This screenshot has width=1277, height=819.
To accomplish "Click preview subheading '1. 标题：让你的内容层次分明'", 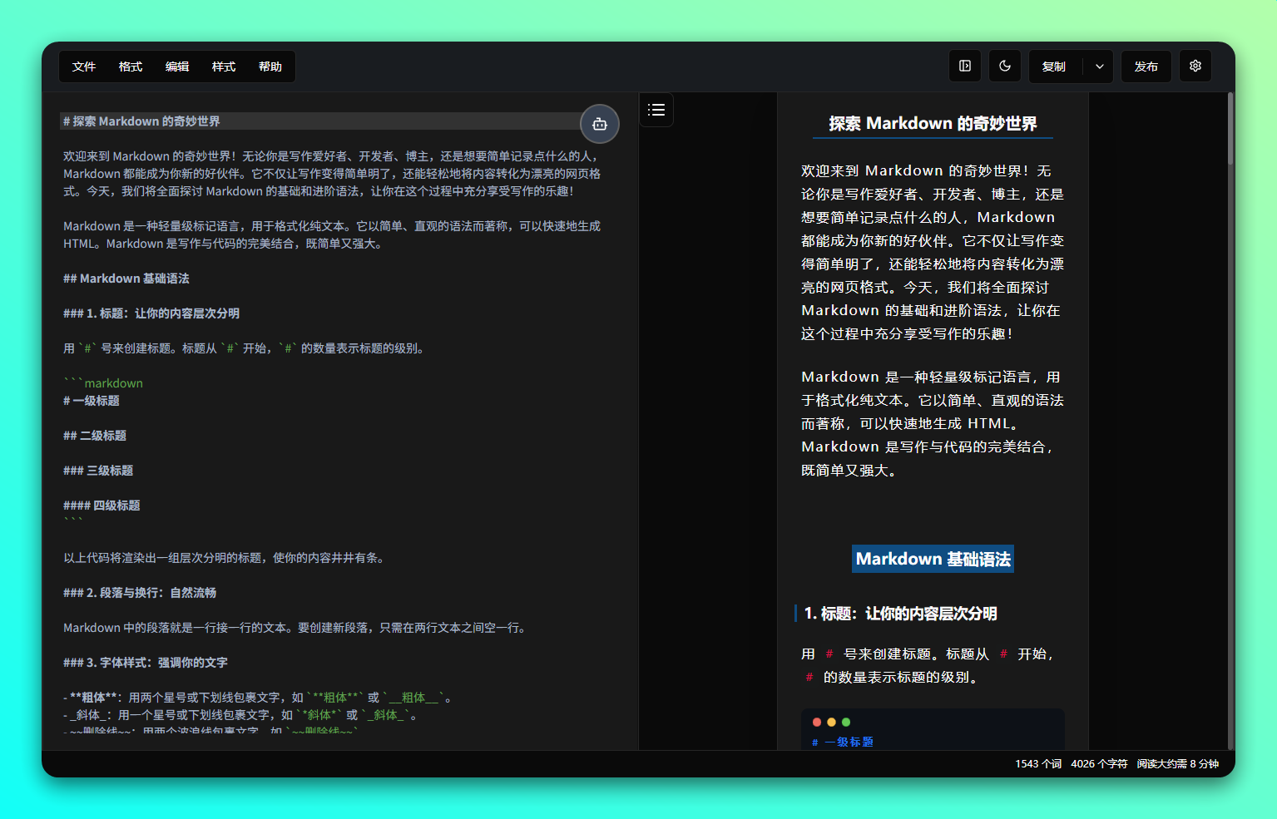I will (901, 614).
